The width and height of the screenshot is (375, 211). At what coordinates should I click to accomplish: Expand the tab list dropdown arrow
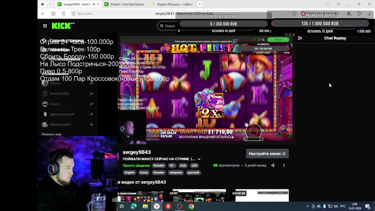[50, 4]
